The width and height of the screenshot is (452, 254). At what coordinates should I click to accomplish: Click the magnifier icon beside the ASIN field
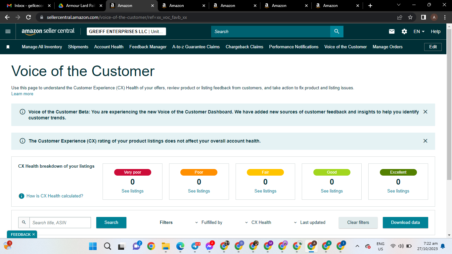(24, 223)
